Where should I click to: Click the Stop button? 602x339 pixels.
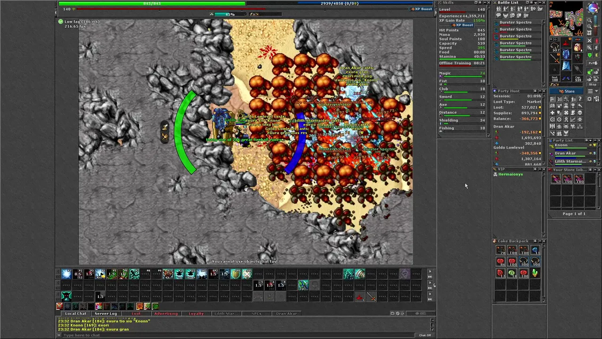593,85
